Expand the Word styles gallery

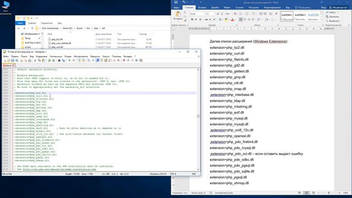click(322, 20)
